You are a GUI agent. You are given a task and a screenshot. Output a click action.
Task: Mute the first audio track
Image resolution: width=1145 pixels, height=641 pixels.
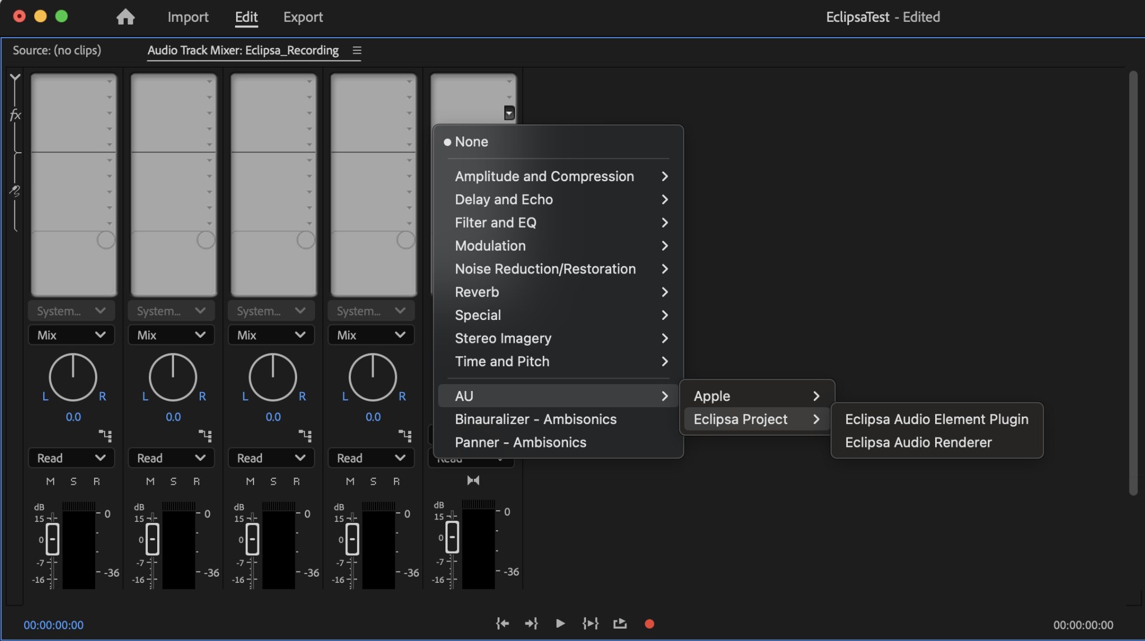pos(50,481)
